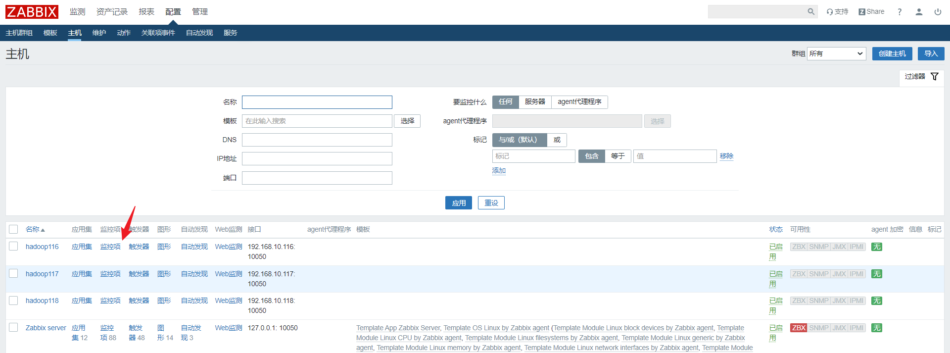Sort by 名称 column header
Image resolution: width=950 pixels, height=353 pixels.
[35, 229]
